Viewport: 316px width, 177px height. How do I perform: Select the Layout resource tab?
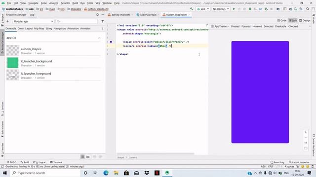click(x=29, y=29)
